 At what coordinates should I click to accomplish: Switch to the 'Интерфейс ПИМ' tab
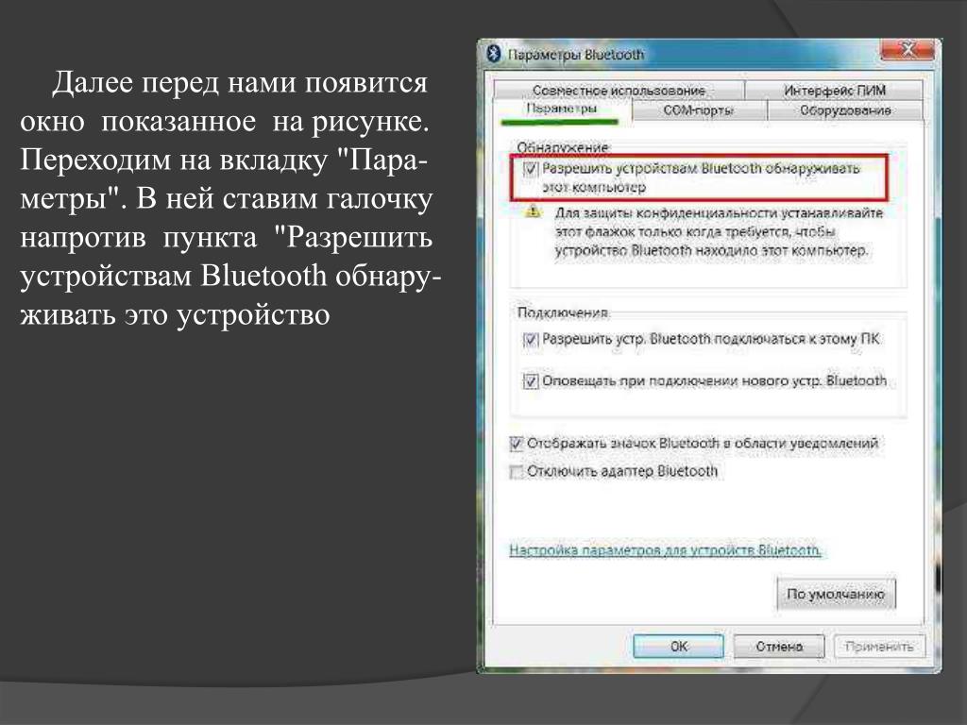[835, 91]
